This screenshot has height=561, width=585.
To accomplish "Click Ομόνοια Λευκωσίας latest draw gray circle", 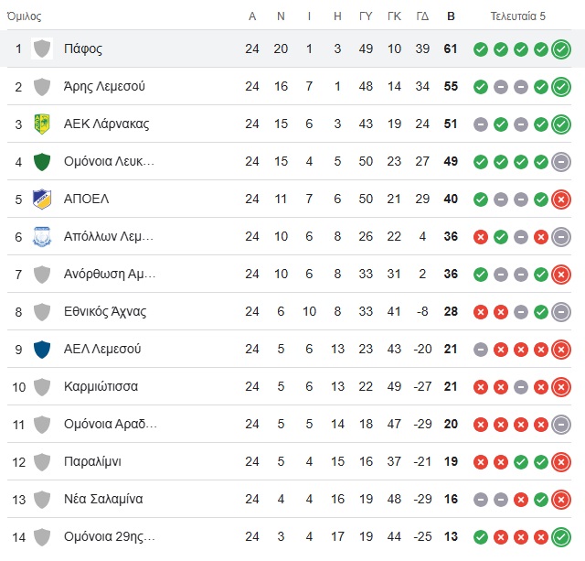I will [x=561, y=162].
